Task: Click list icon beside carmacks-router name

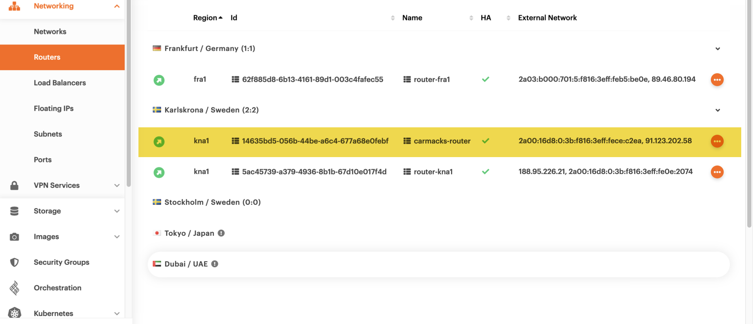Action: click(407, 141)
